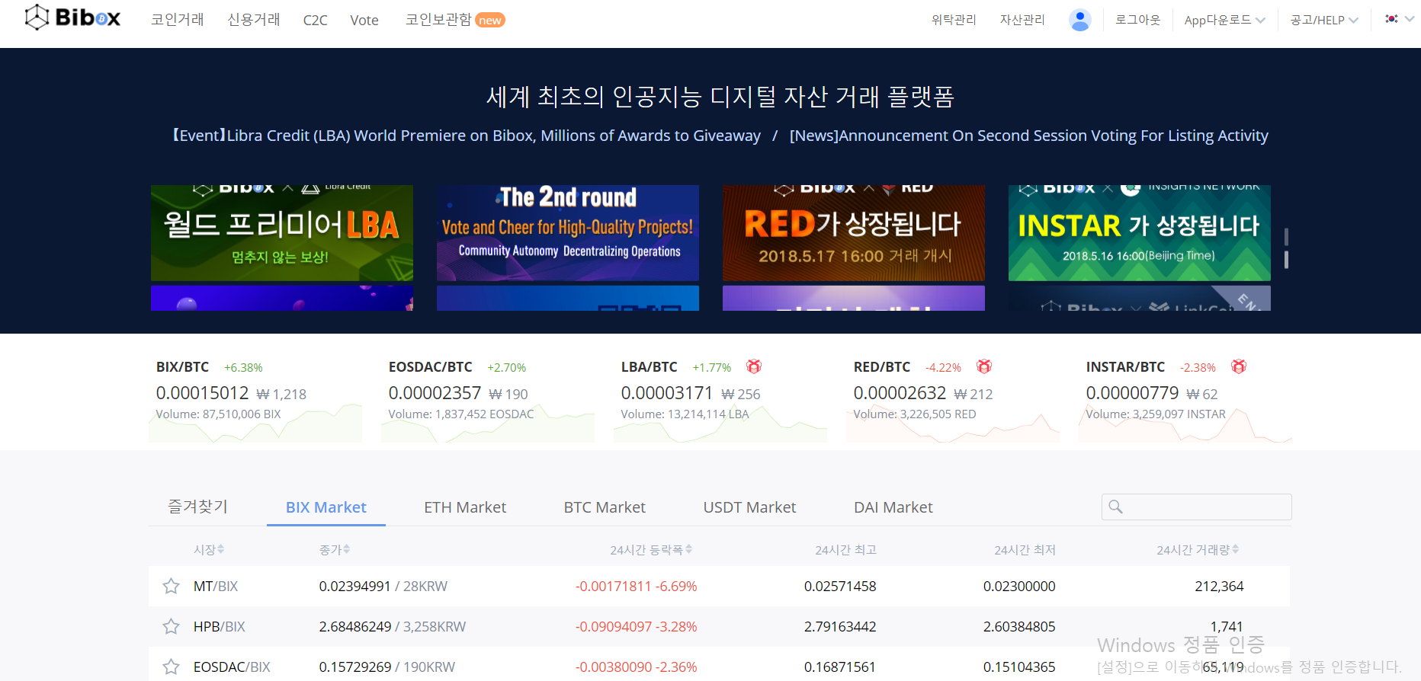1421x681 pixels.
Task: Open C2C menu item
Action: [x=316, y=21]
